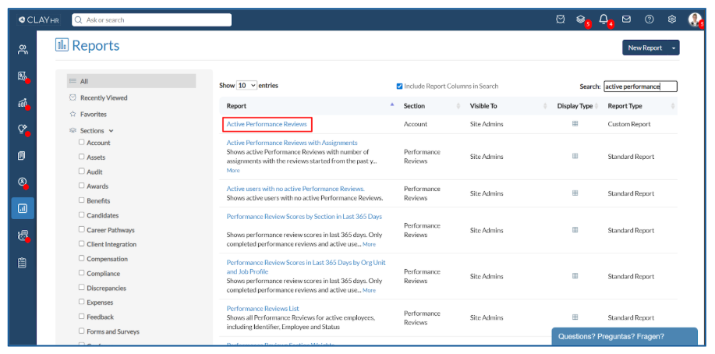Check the Assets section filter

click(x=81, y=157)
